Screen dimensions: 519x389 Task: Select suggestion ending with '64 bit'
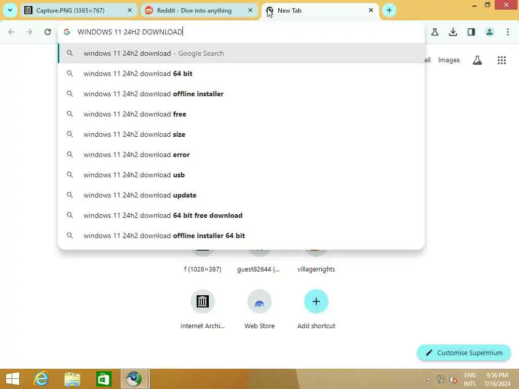pos(241,73)
